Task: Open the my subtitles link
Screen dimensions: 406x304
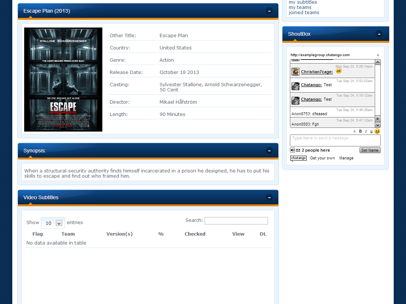Action: (x=302, y=2)
